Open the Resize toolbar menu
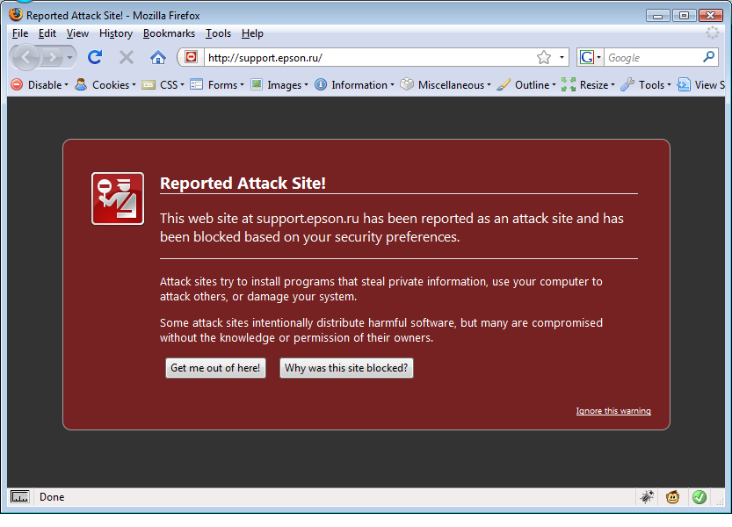 pos(597,85)
